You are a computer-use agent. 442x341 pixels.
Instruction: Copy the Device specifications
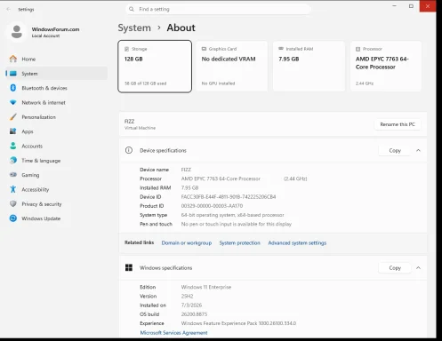click(x=395, y=150)
